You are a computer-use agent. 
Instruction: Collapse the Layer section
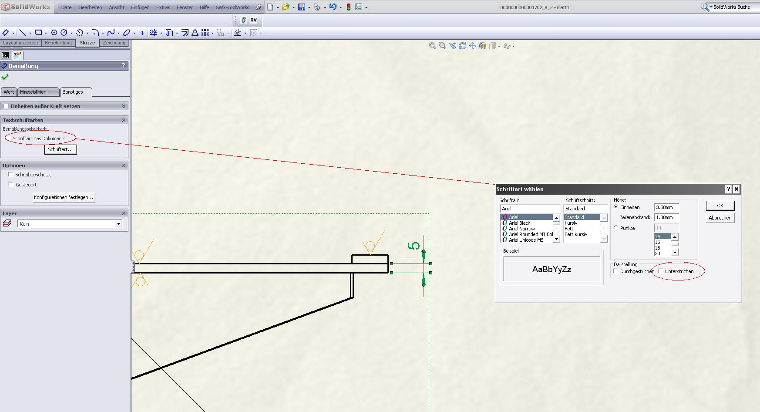[124, 213]
